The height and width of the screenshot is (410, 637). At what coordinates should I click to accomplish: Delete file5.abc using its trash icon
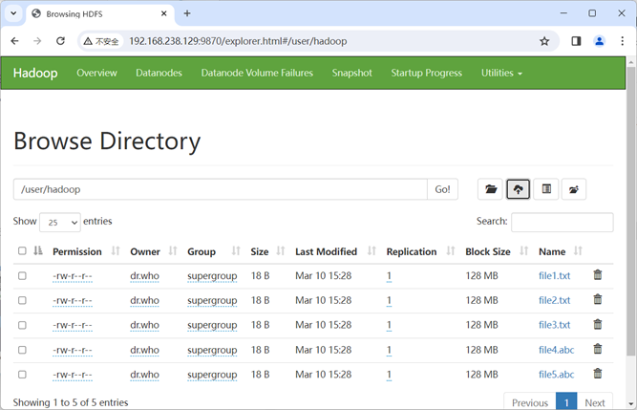[x=598, y=374]
